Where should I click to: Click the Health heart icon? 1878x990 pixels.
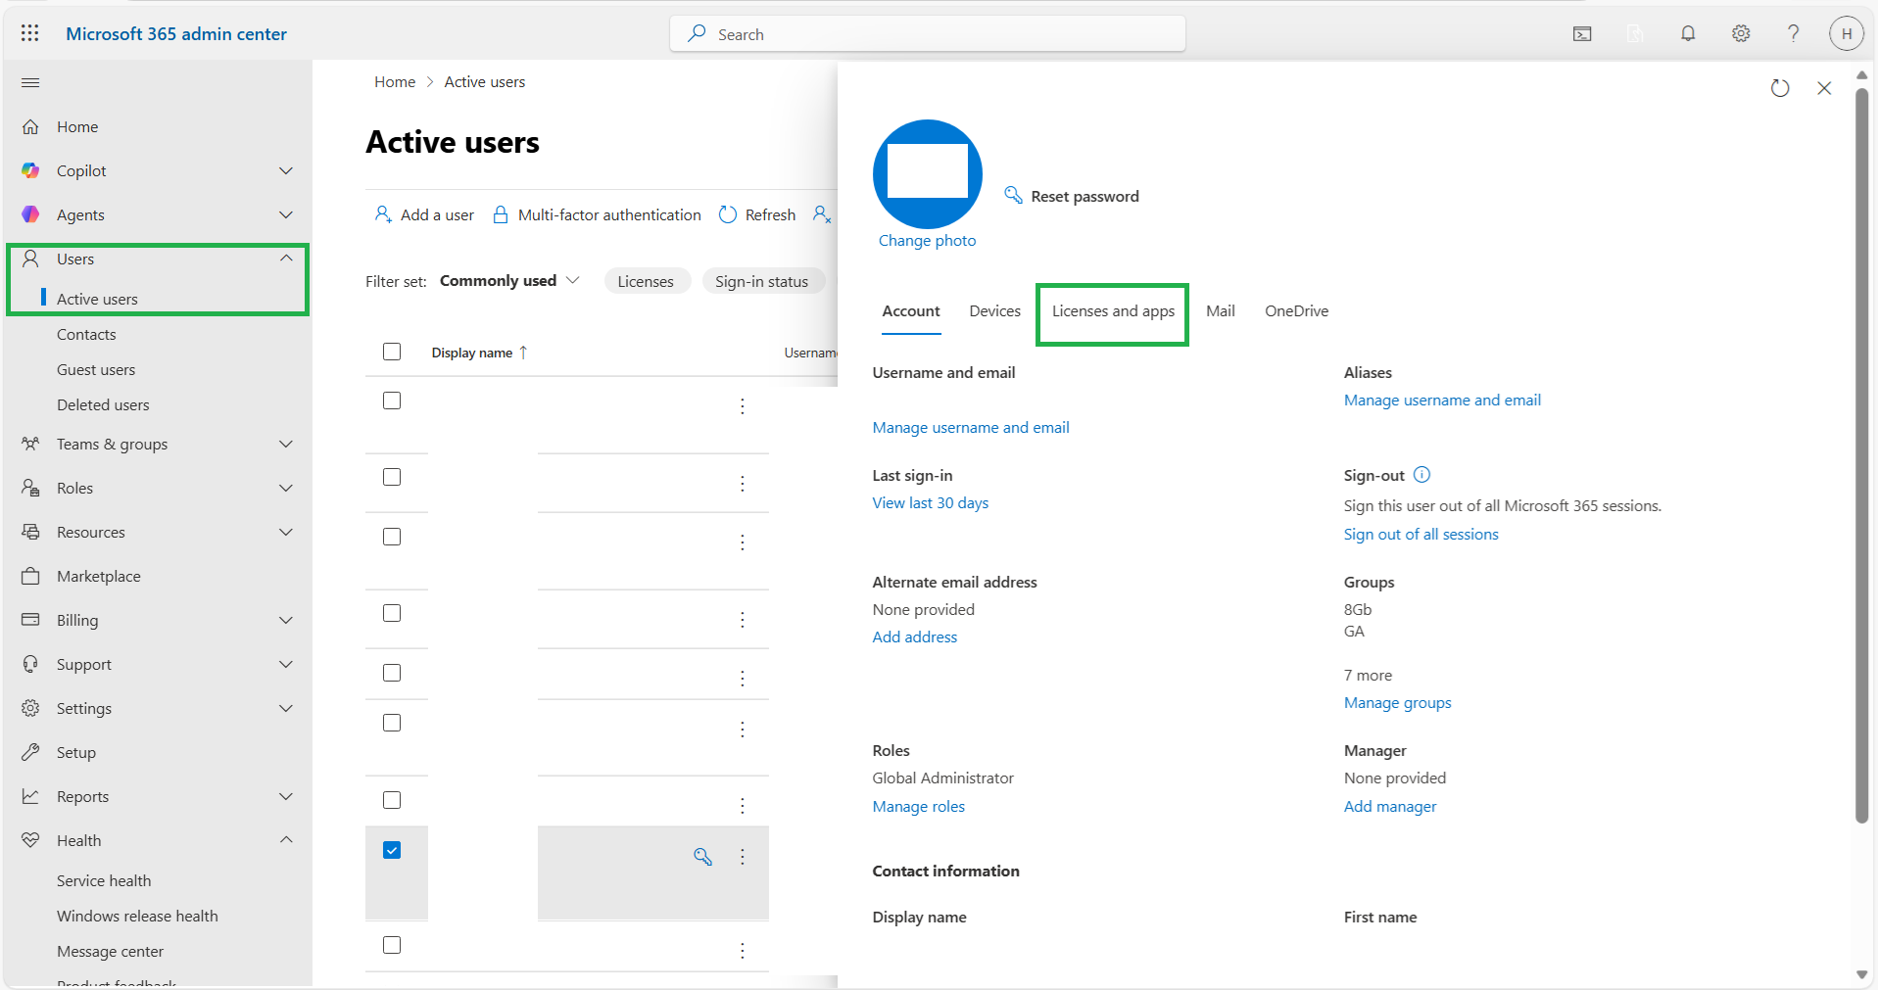tap(30, 840)
